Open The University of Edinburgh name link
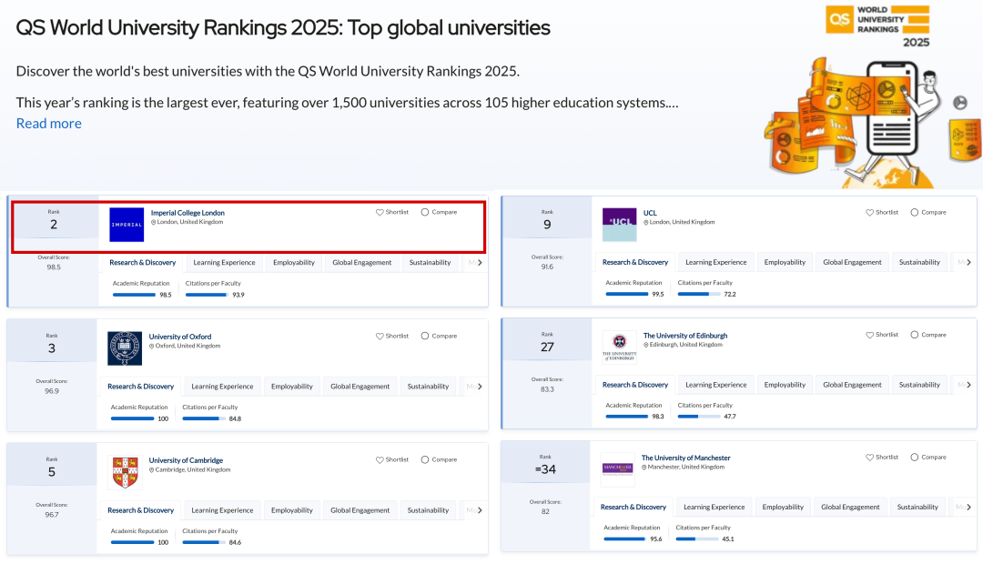 coord(685,336)
